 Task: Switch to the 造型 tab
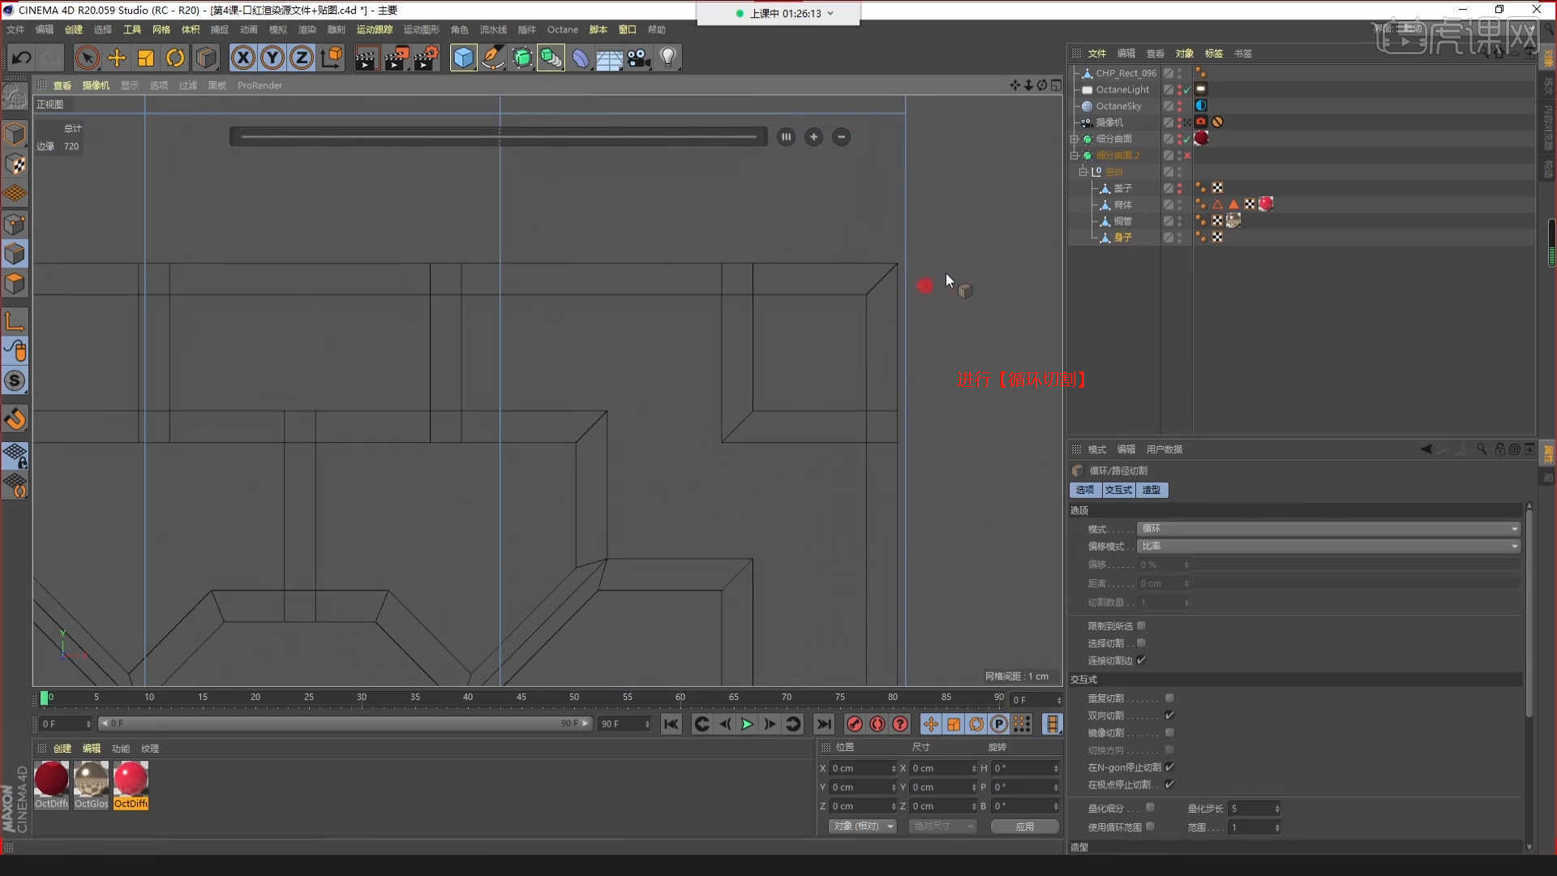[1152, 490]
